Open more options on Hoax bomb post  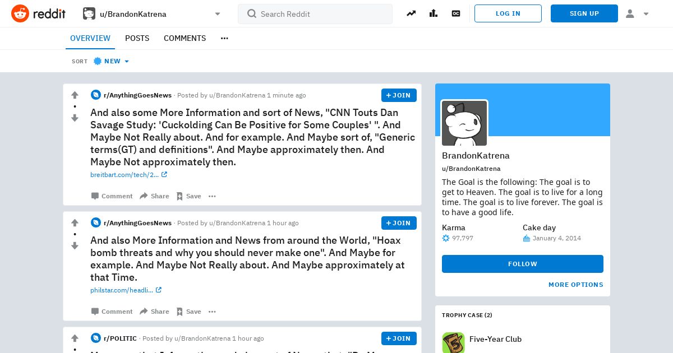tap(212, 312)
